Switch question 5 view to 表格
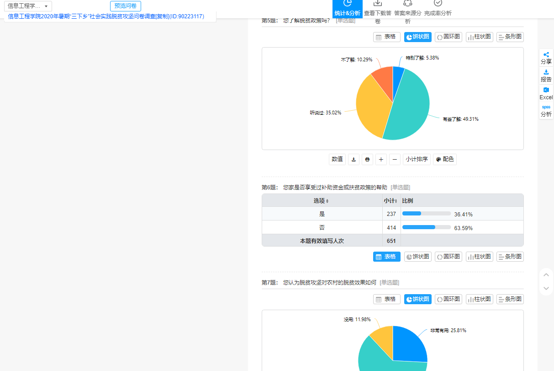Viewport: 554px width, 371px height. click(x=386, y=37)
